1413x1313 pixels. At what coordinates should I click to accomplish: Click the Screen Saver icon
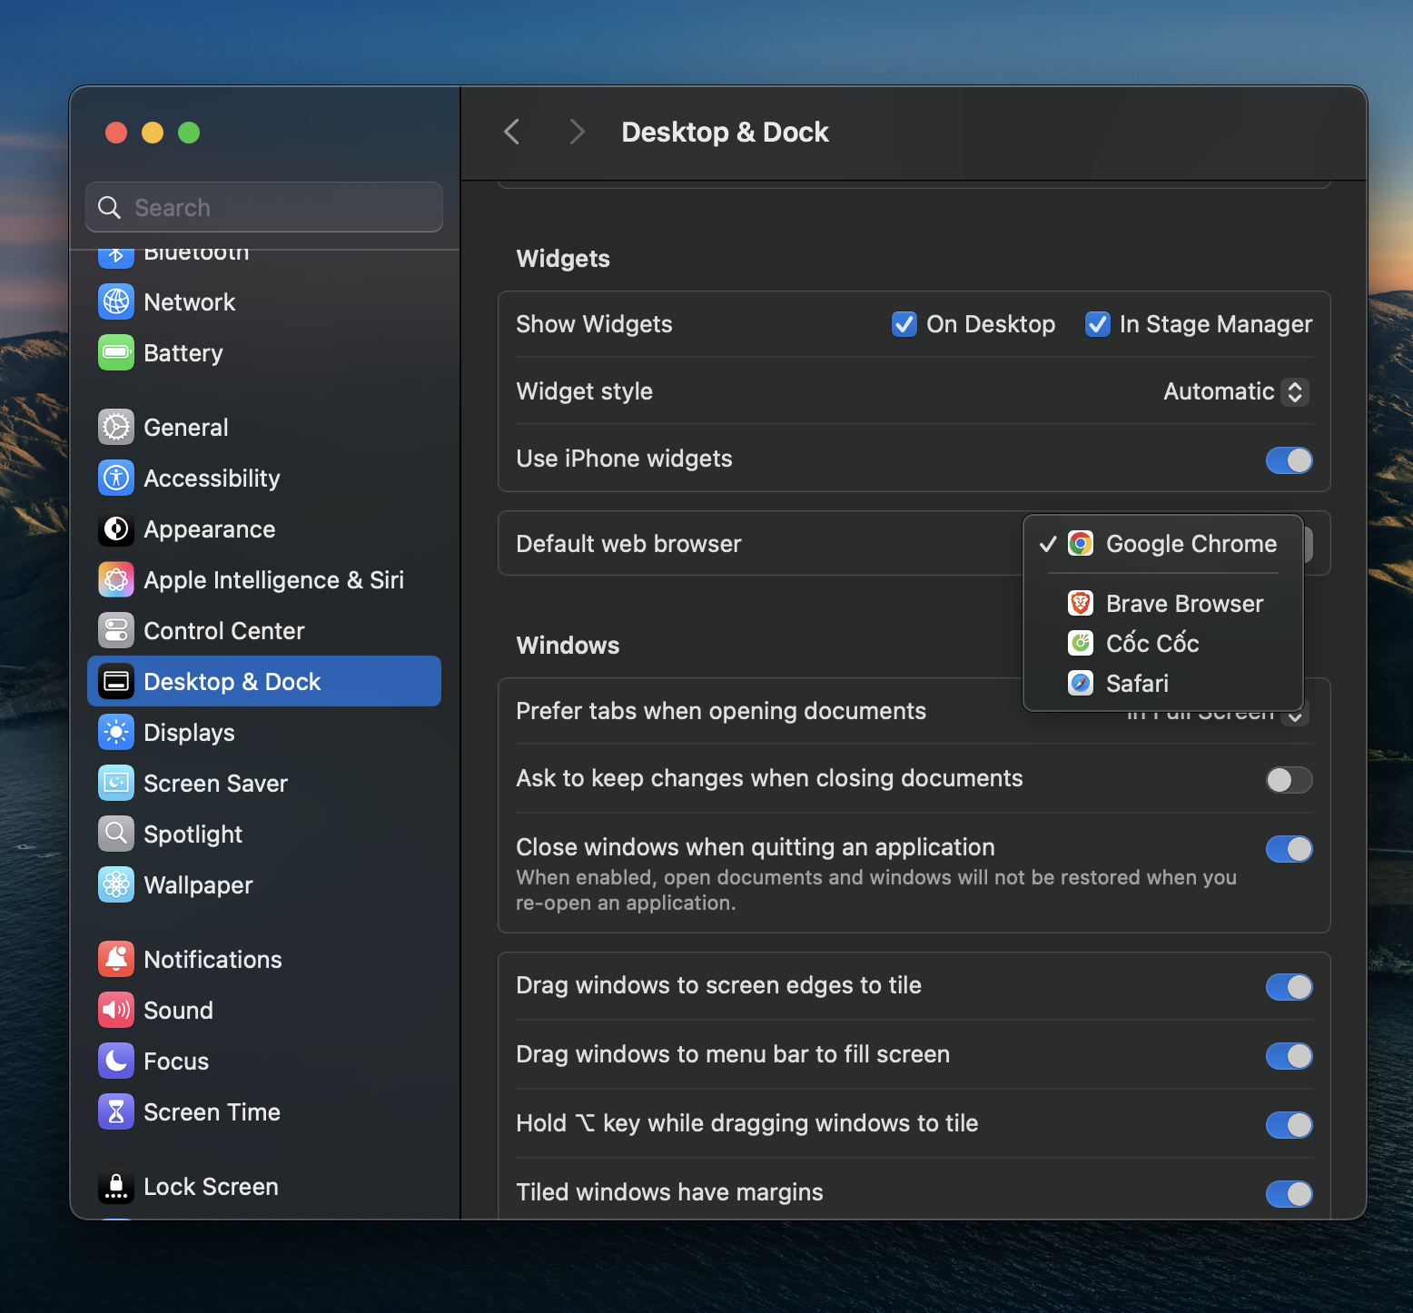[116, 783]
